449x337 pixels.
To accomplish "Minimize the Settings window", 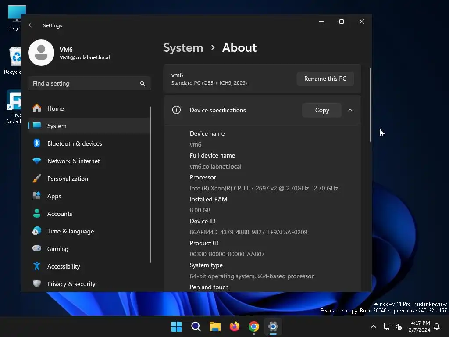I will click(321, 22).
